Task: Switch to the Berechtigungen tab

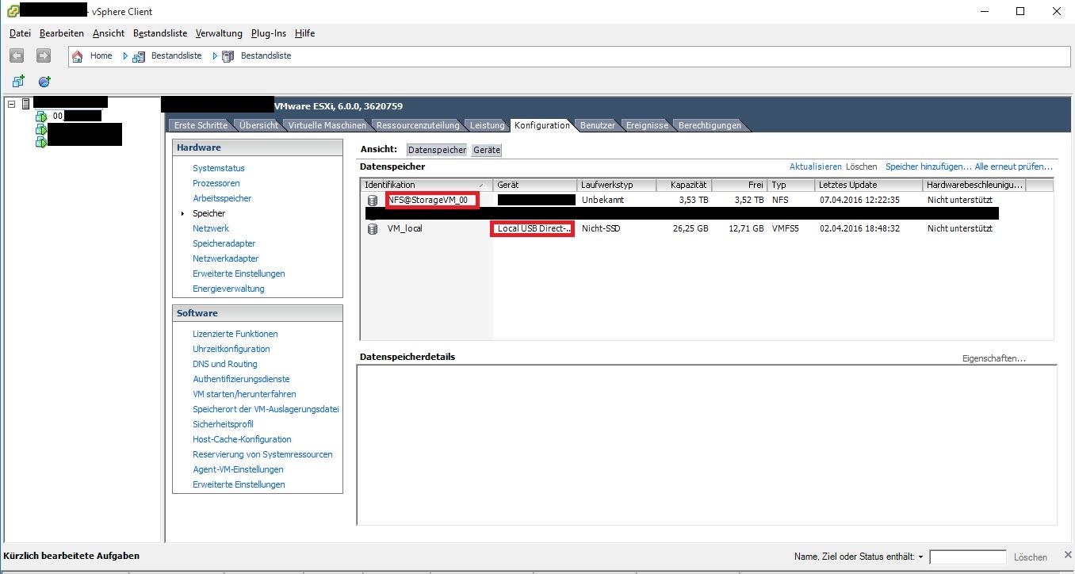Action: pyautogui.click(x=710, y=125)
